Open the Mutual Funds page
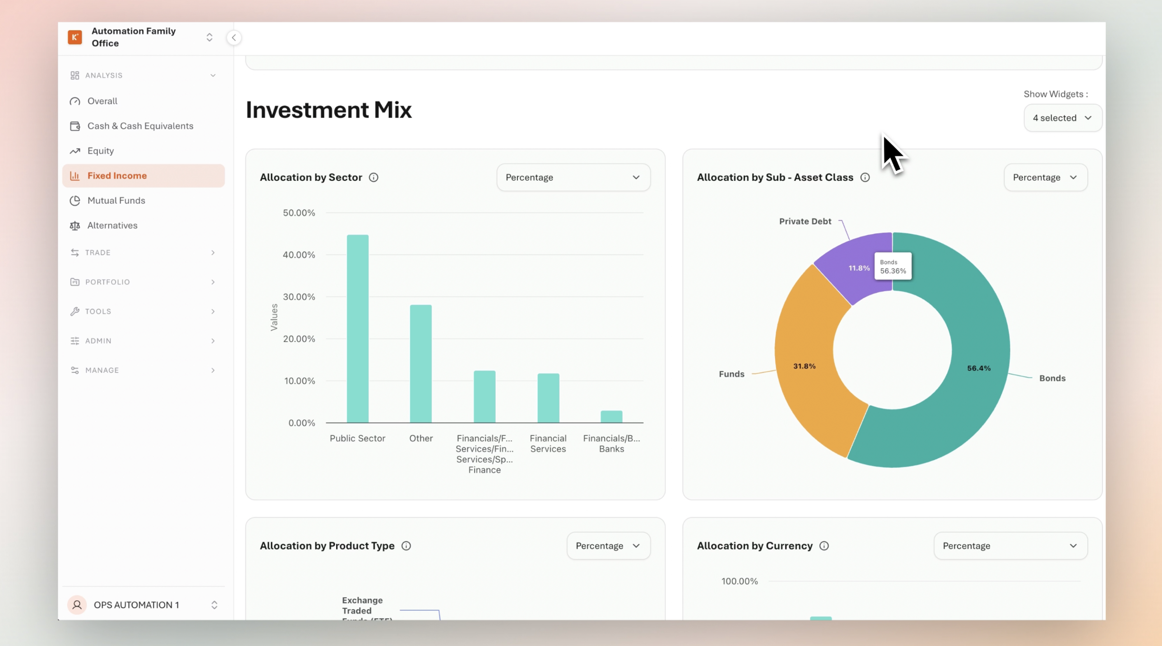 pyautogui.click(x=144, y=201)
